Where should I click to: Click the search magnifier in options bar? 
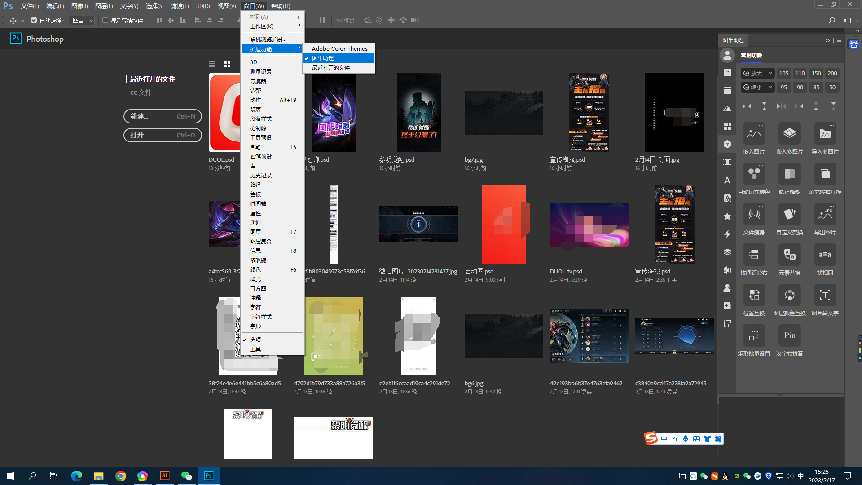pos(831,21)
